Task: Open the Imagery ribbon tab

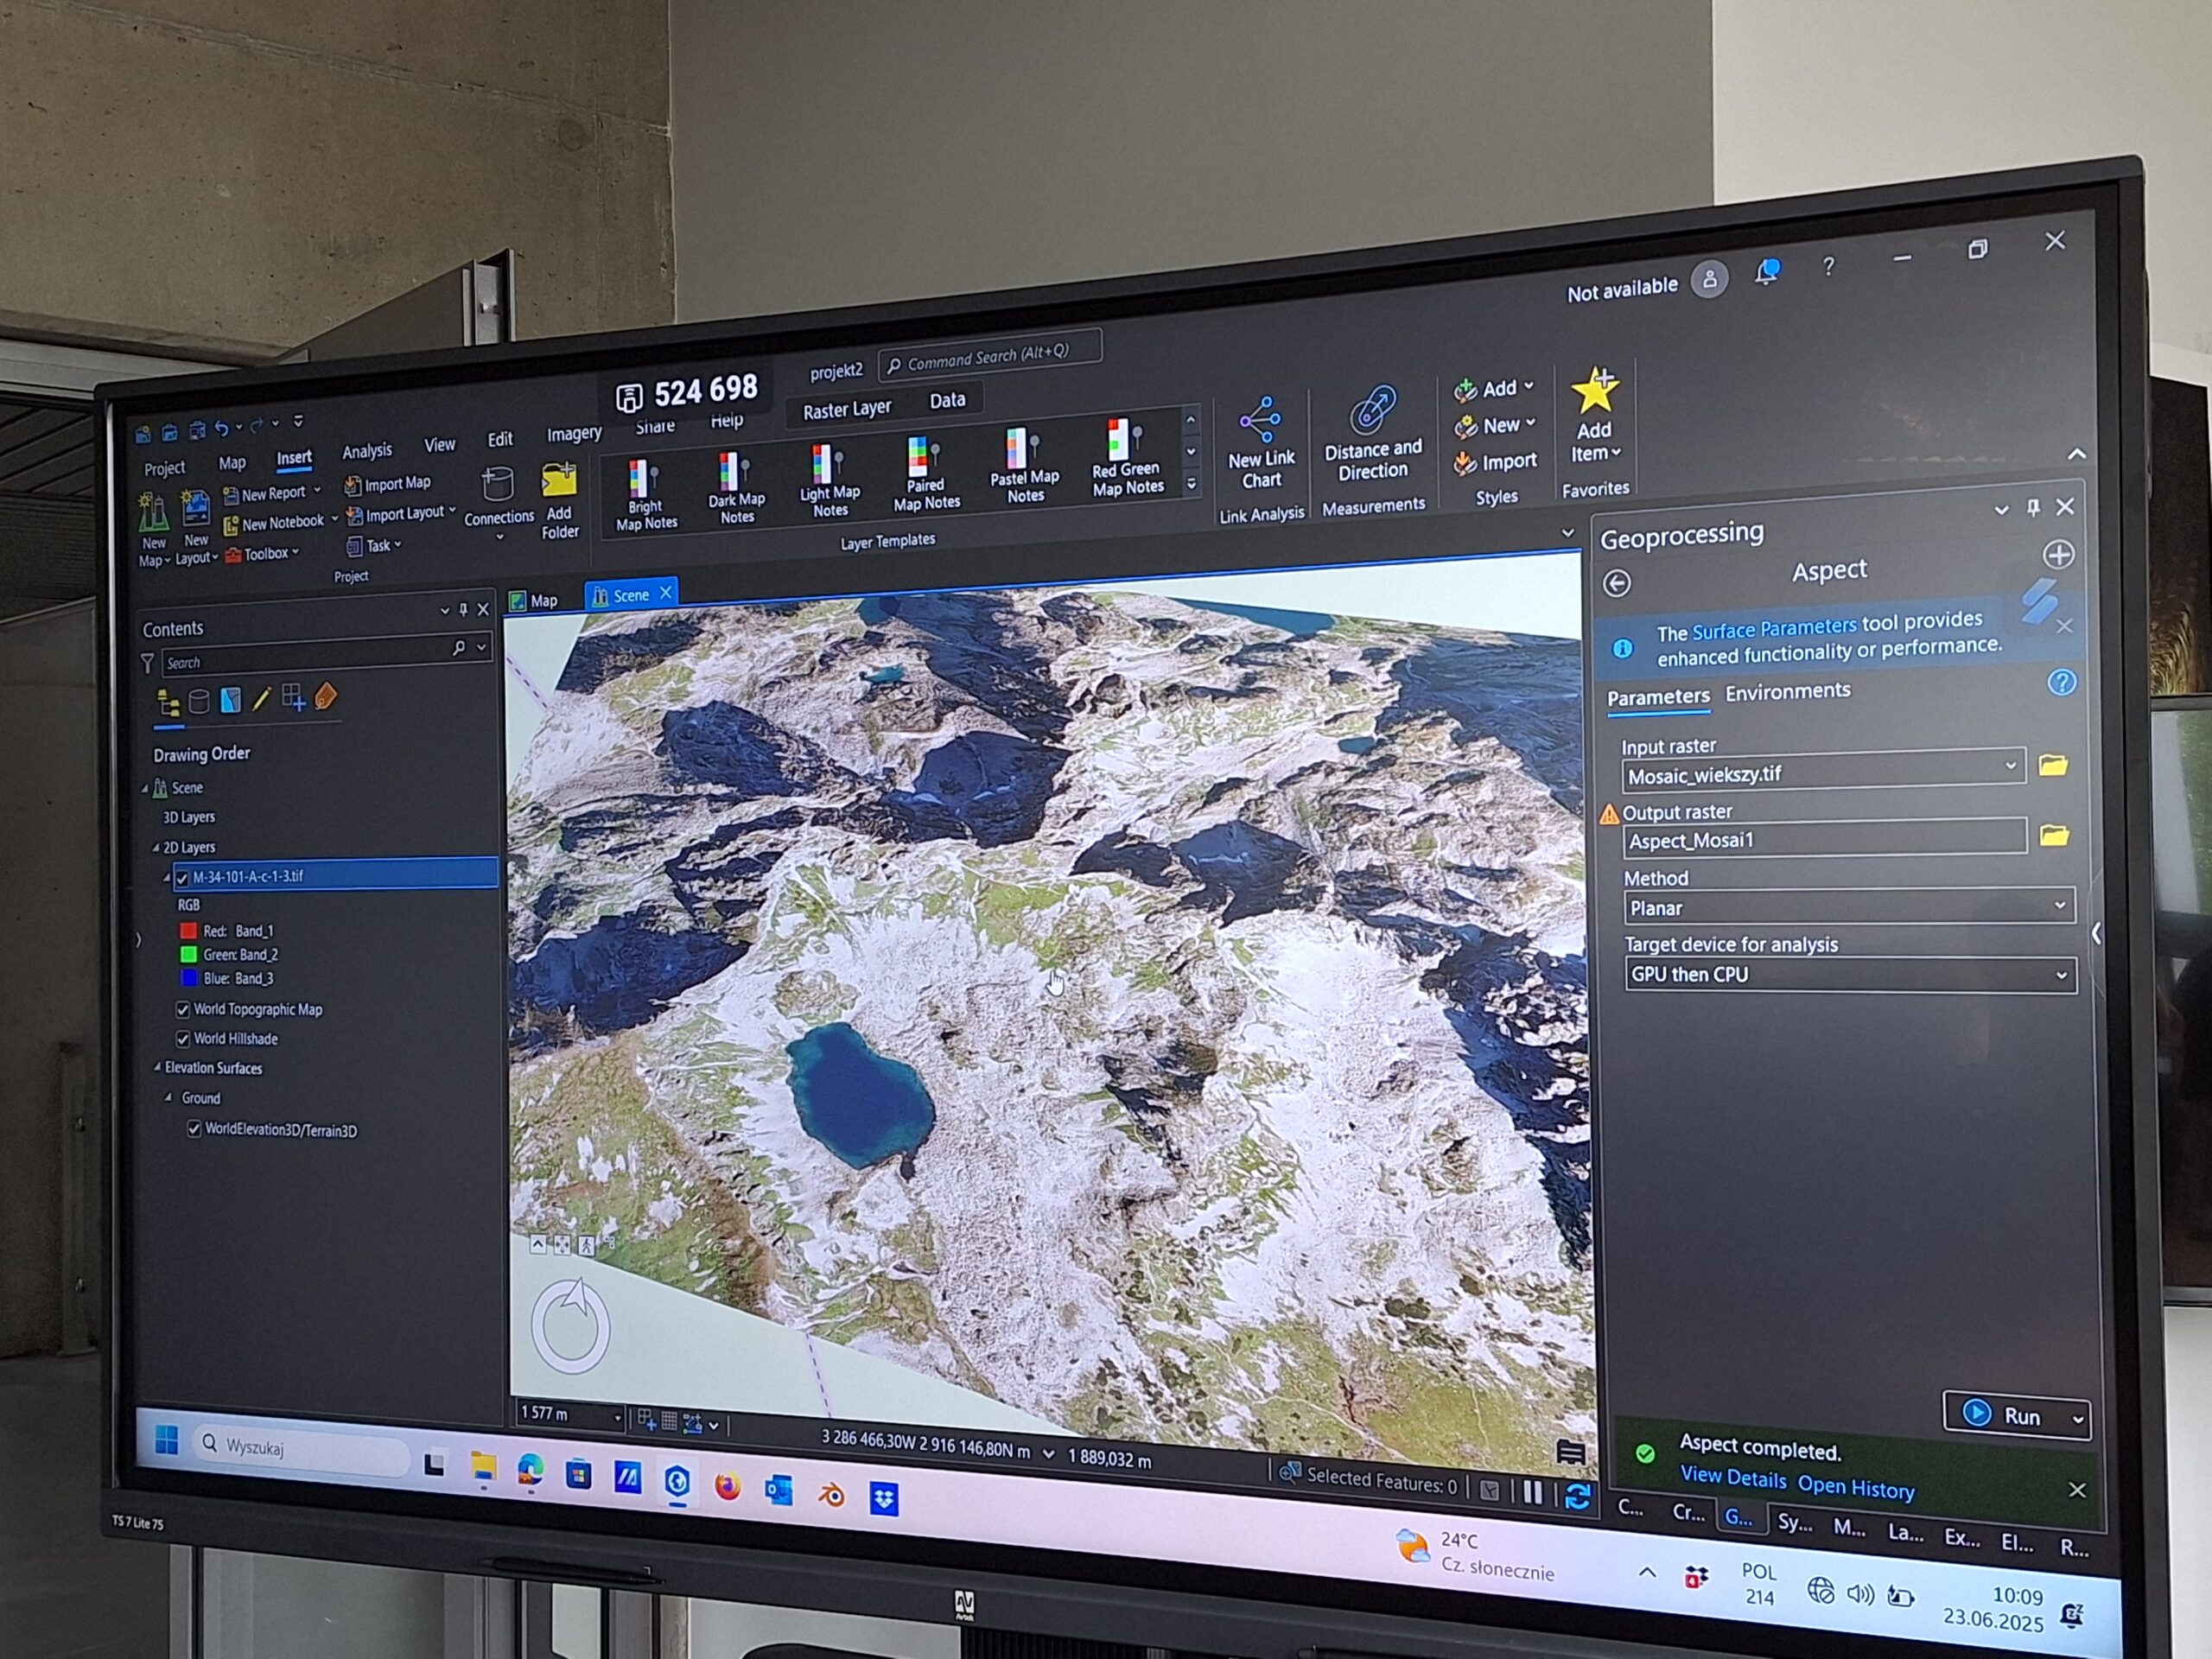Action: pos(574,433)
